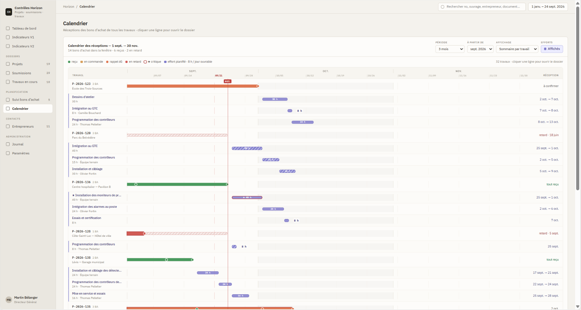The image size is (581, 310).
Task: Click the Indicateurs V1 sidebar icon
Action: pyautogui.click(x=8, y=37)
